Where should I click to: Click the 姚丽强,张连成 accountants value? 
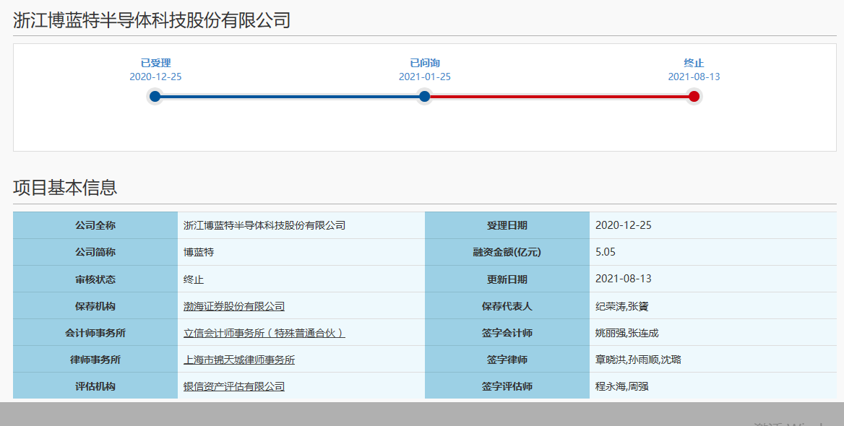[x=627, y=333]
